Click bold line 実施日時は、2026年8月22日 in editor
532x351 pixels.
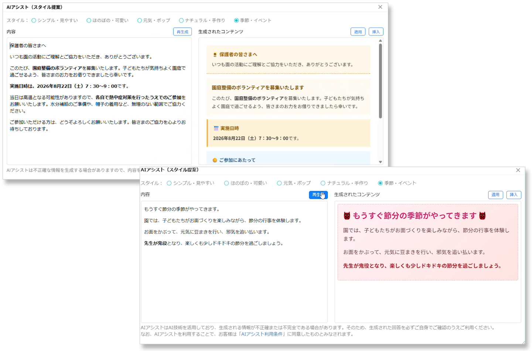(x=69, y=86)
